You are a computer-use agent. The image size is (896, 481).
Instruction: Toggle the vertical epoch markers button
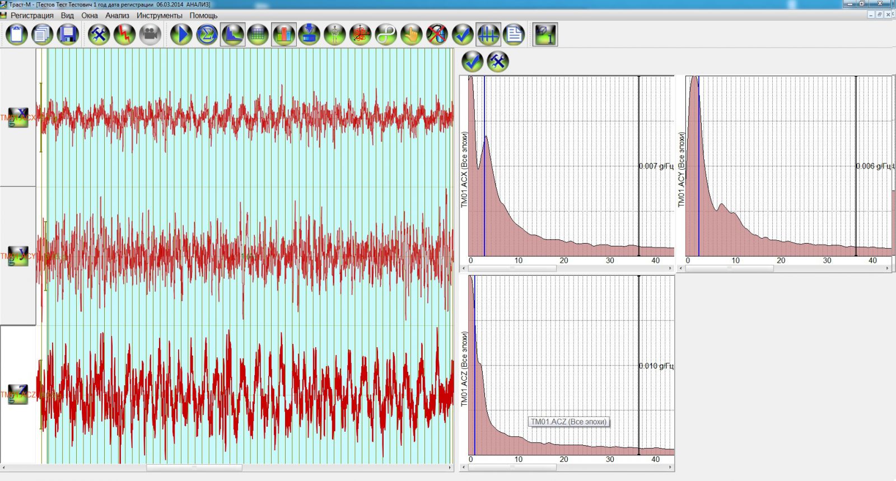click(488, 35)
